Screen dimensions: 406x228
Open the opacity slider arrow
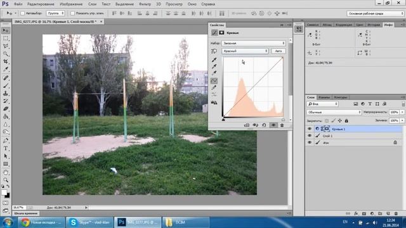(x=402, y=112)
